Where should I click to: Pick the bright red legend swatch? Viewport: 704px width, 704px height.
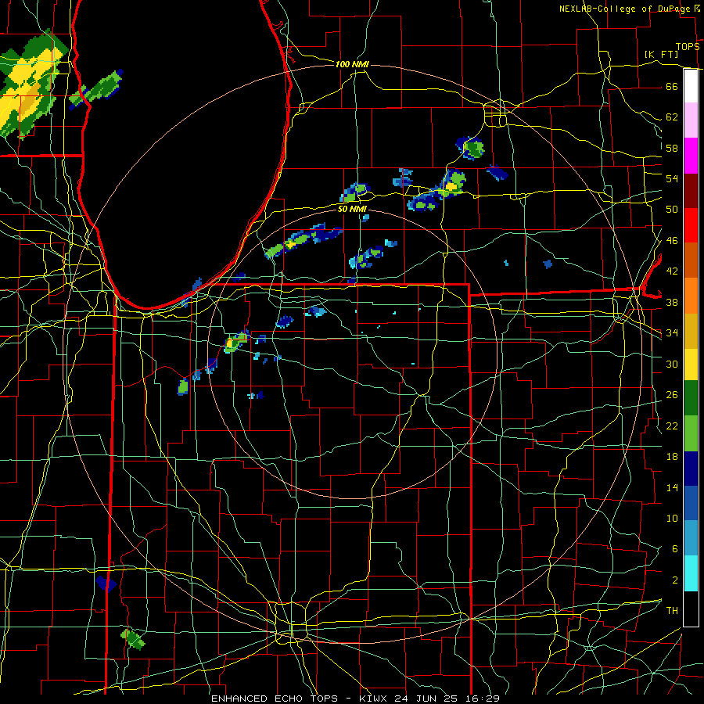click(x=691, y=225)
